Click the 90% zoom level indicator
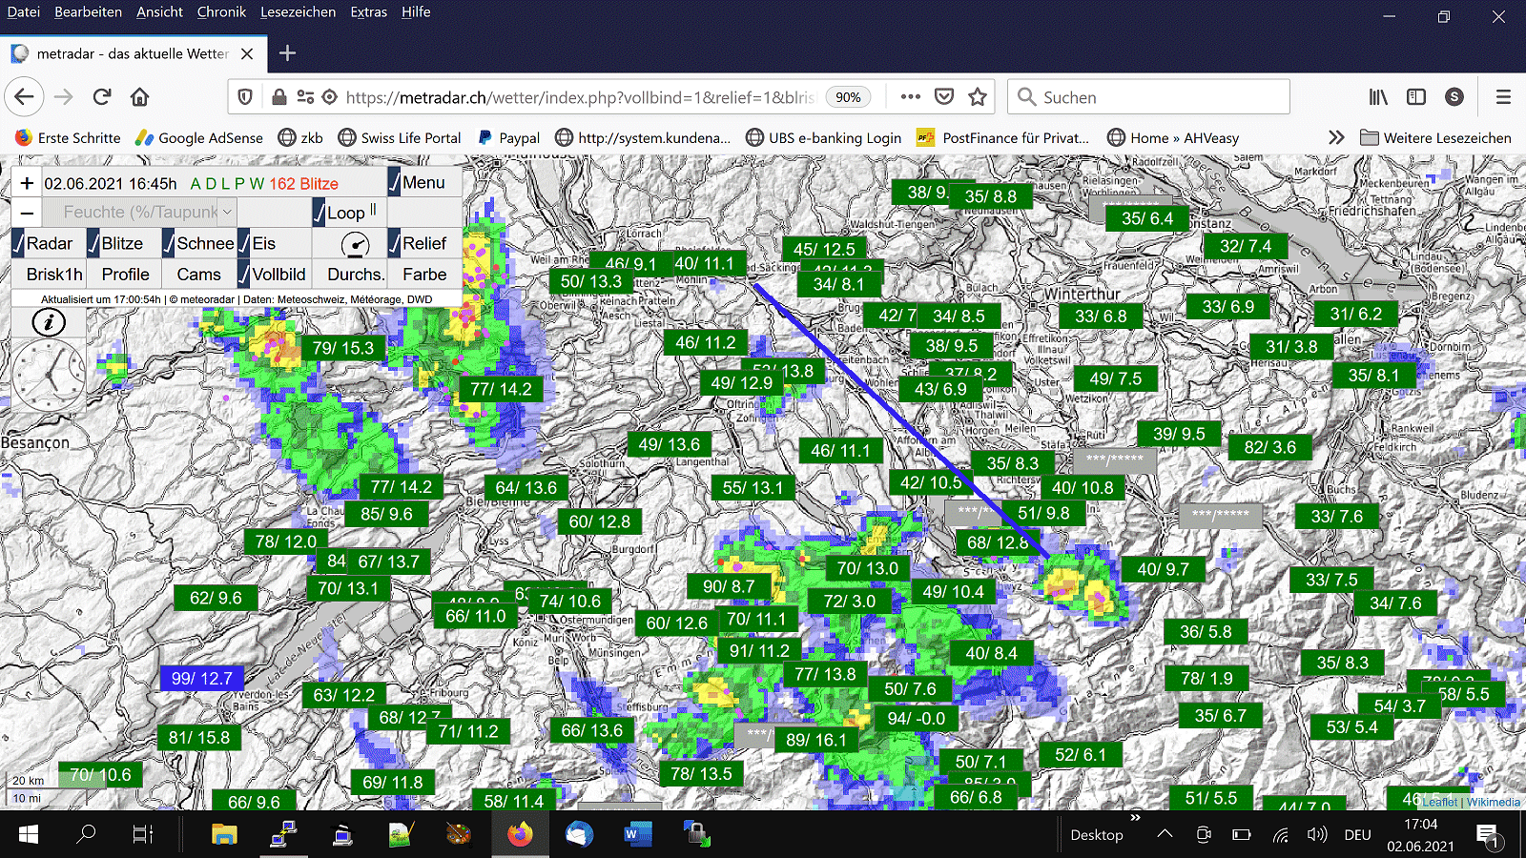The height and width of the screenshot is (858, 1526). (x=848, y=97)
